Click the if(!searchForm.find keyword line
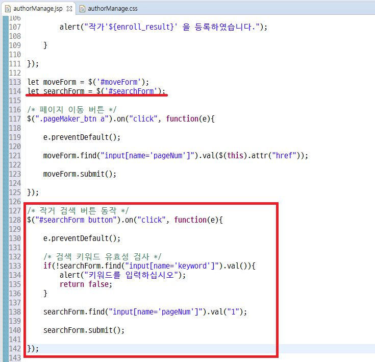The width and height of the screenshot is (375, 362). tap(149, 266)
